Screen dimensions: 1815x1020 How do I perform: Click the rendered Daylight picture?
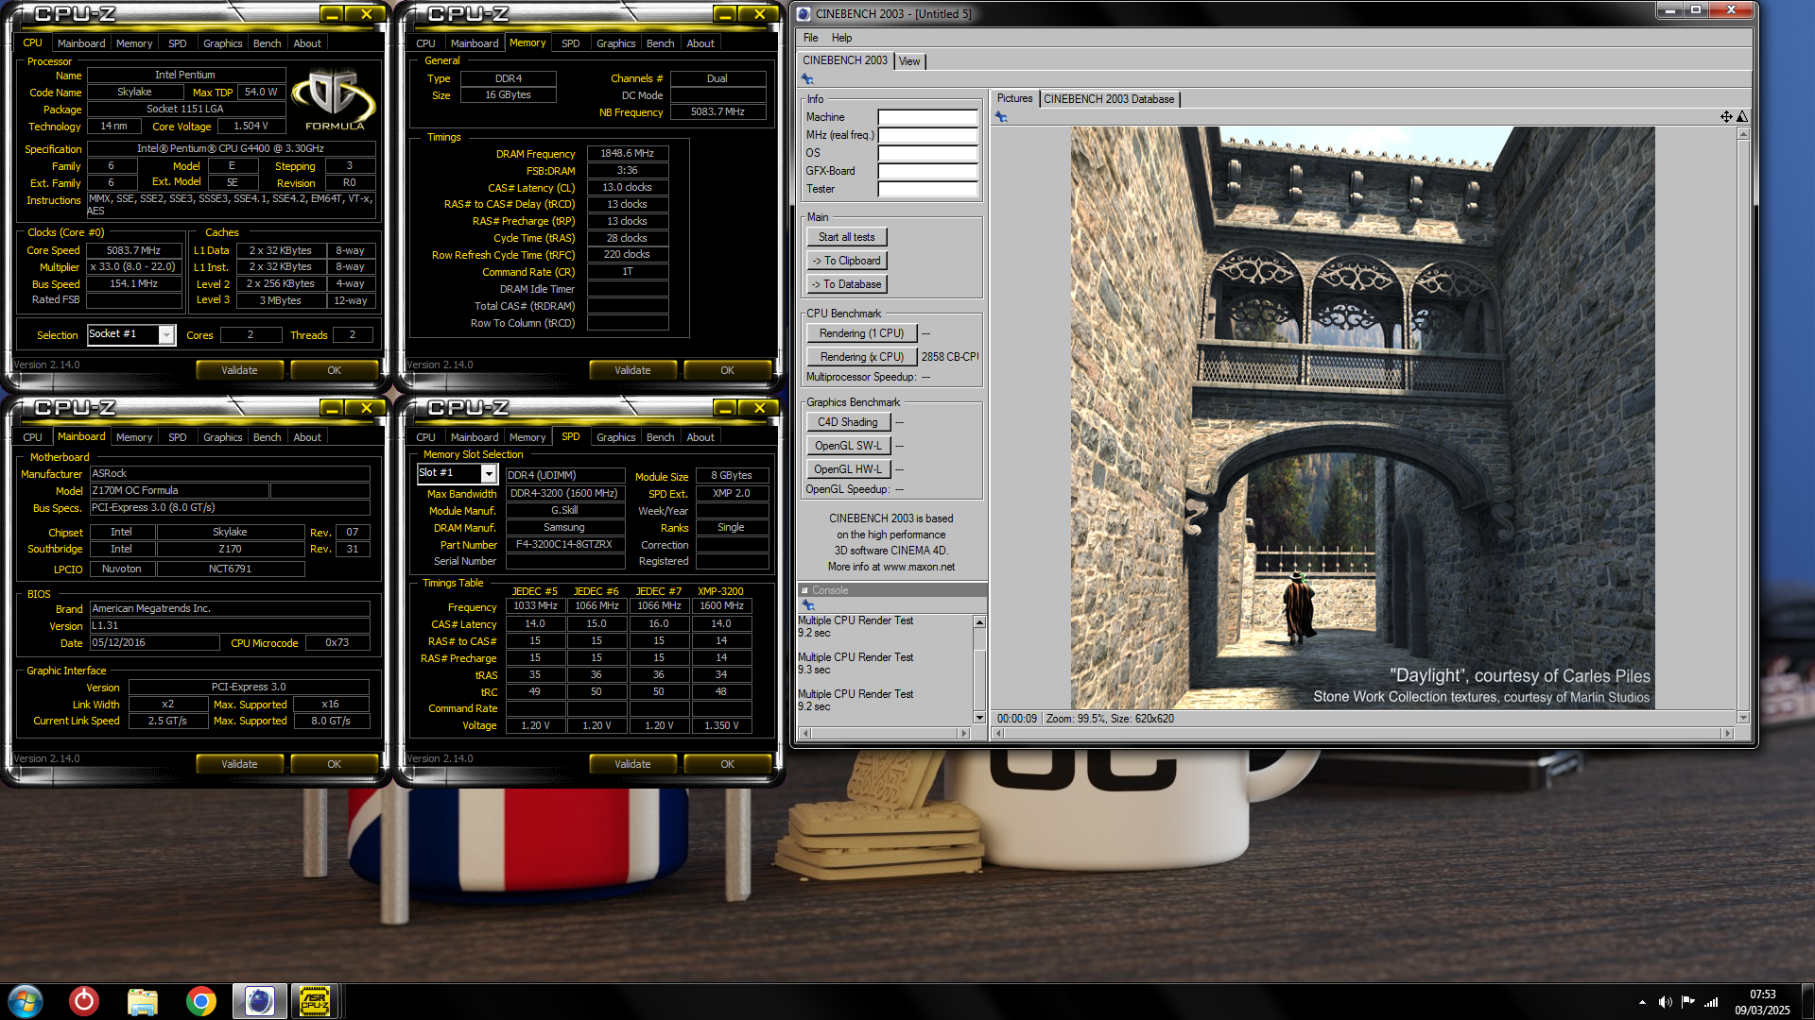(1362, 418)
